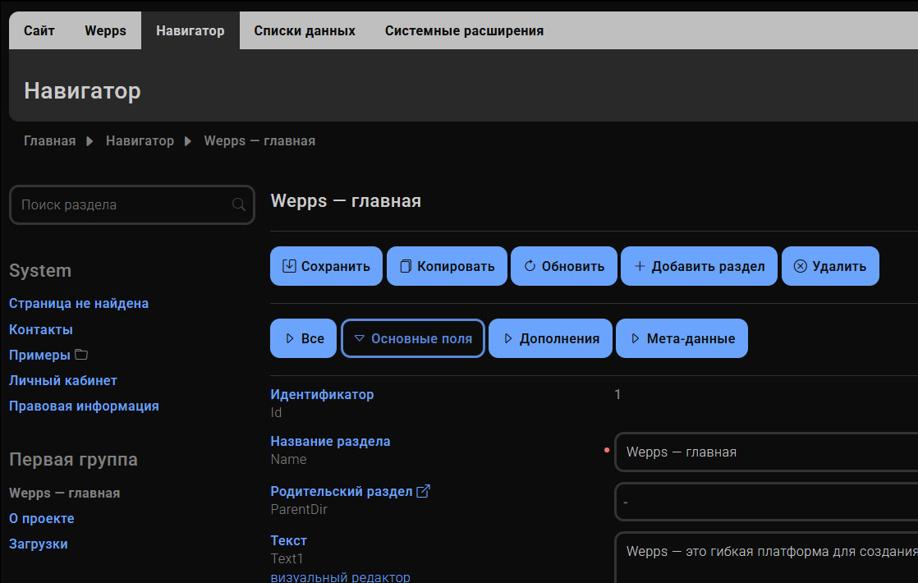Open parent section via external link icon
This screenshot has width=918, height=583.
pyautogui.click(x=422, y=489)
